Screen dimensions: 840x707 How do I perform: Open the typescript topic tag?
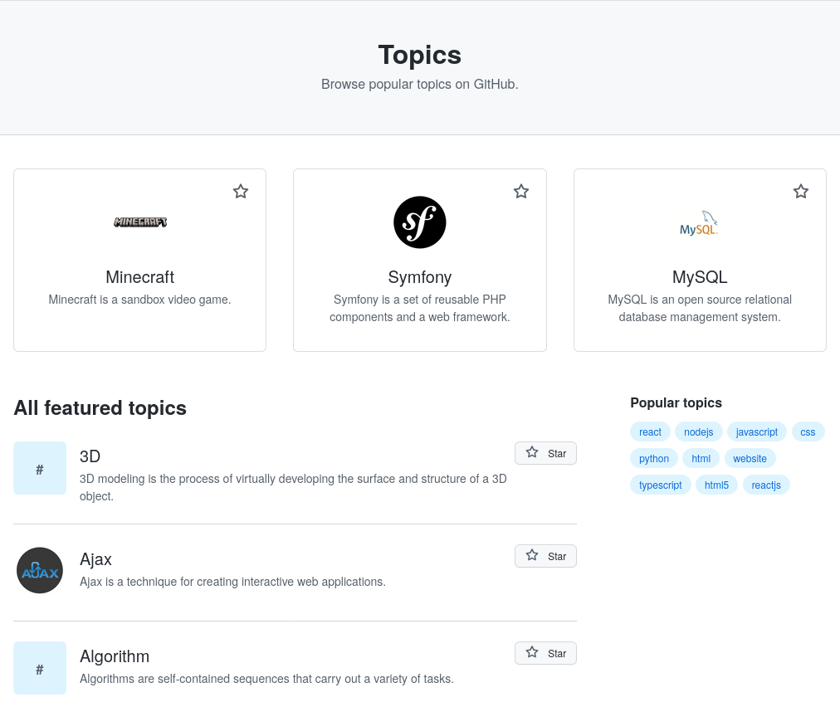tap(661, 485)
